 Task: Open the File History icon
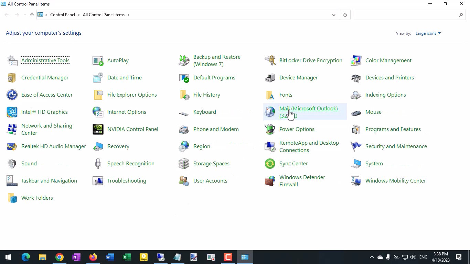click(184, 95)
